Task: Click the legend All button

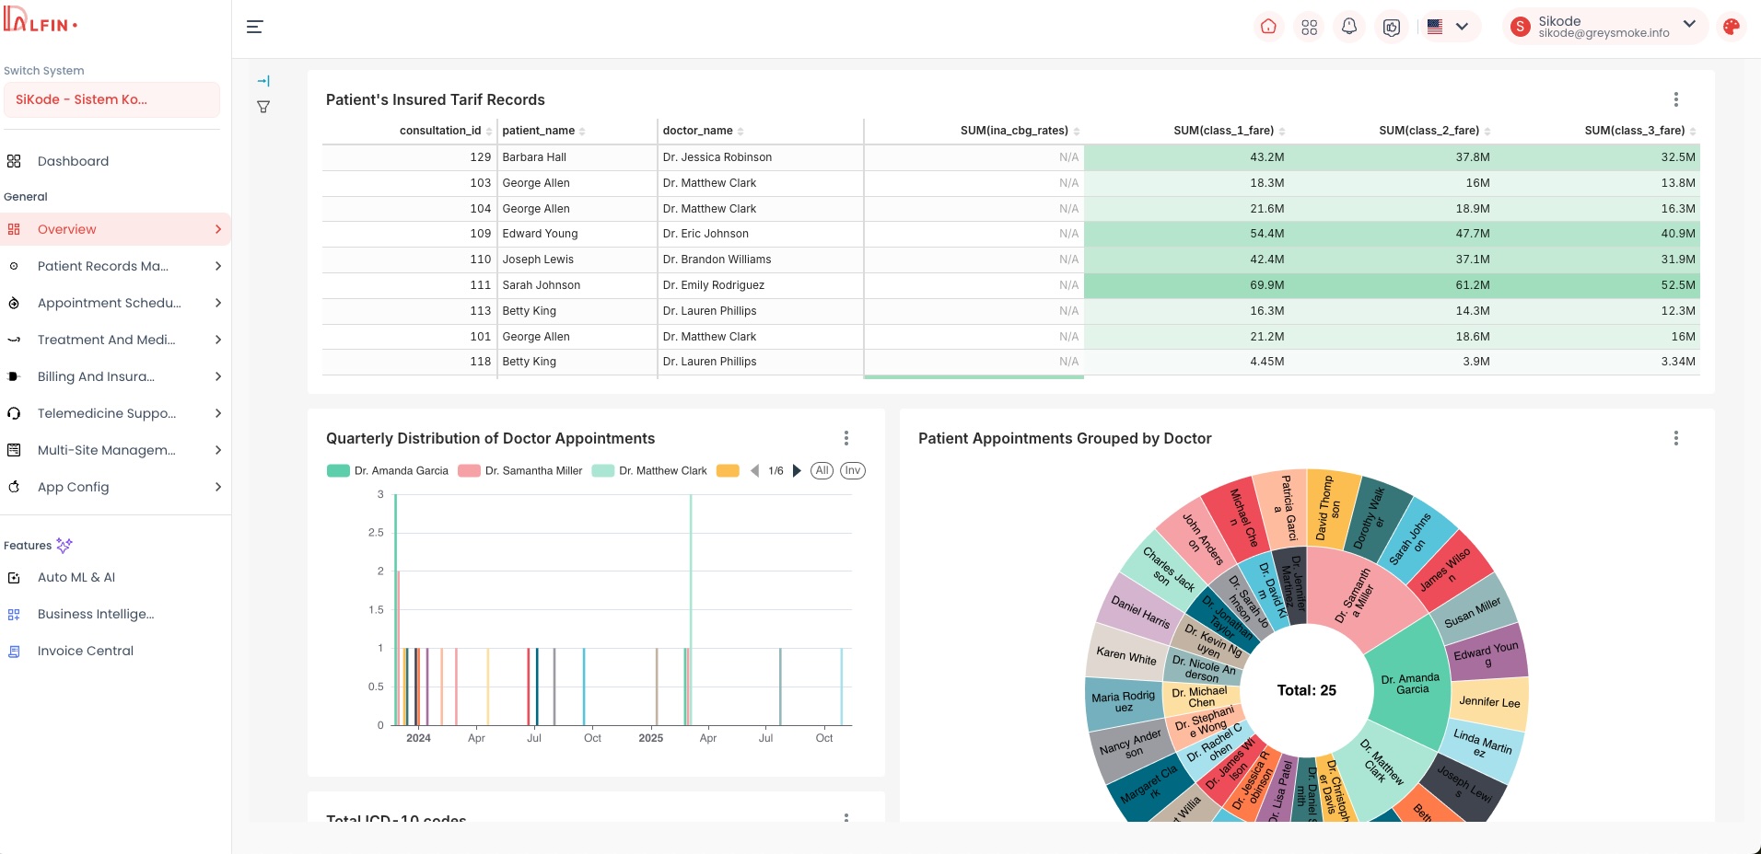Action: coord(822,471)
